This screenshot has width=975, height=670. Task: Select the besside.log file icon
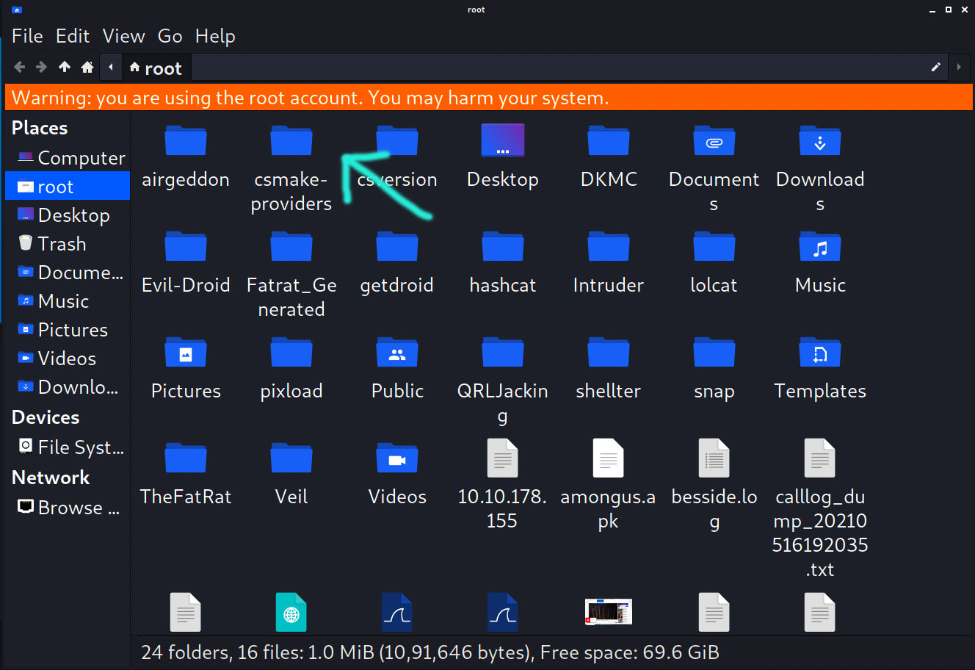[x=714, y=458]
